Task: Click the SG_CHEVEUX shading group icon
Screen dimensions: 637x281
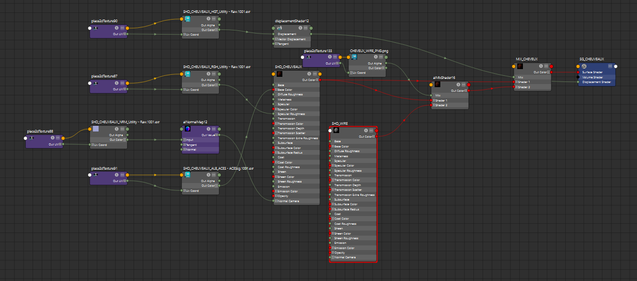Action: click(584, 66)
